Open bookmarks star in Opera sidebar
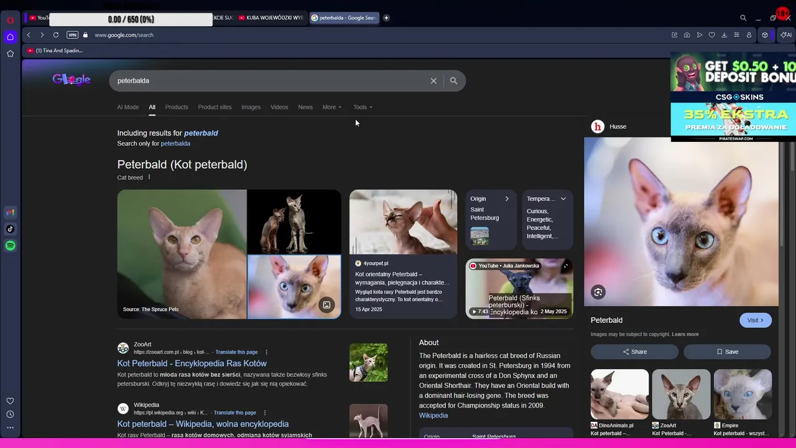The height and width of the screenshot is (448, 796). 10,54
